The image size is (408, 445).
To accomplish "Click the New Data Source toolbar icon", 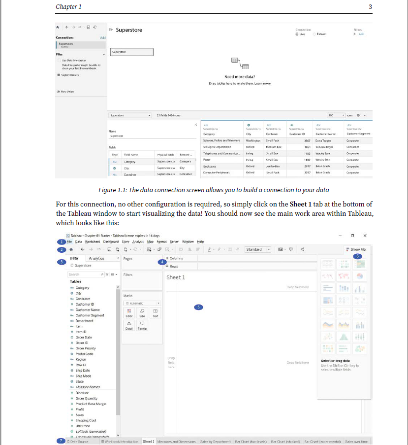I will (x=117, y=249).
